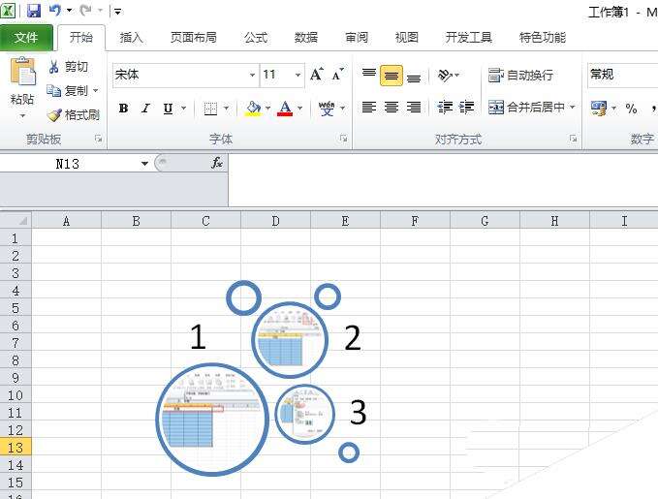Undo the last action

pyautogui.click(x=55, y=10)
